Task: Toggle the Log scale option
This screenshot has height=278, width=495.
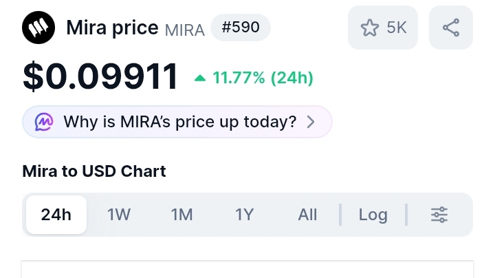Action: (373, 215)
